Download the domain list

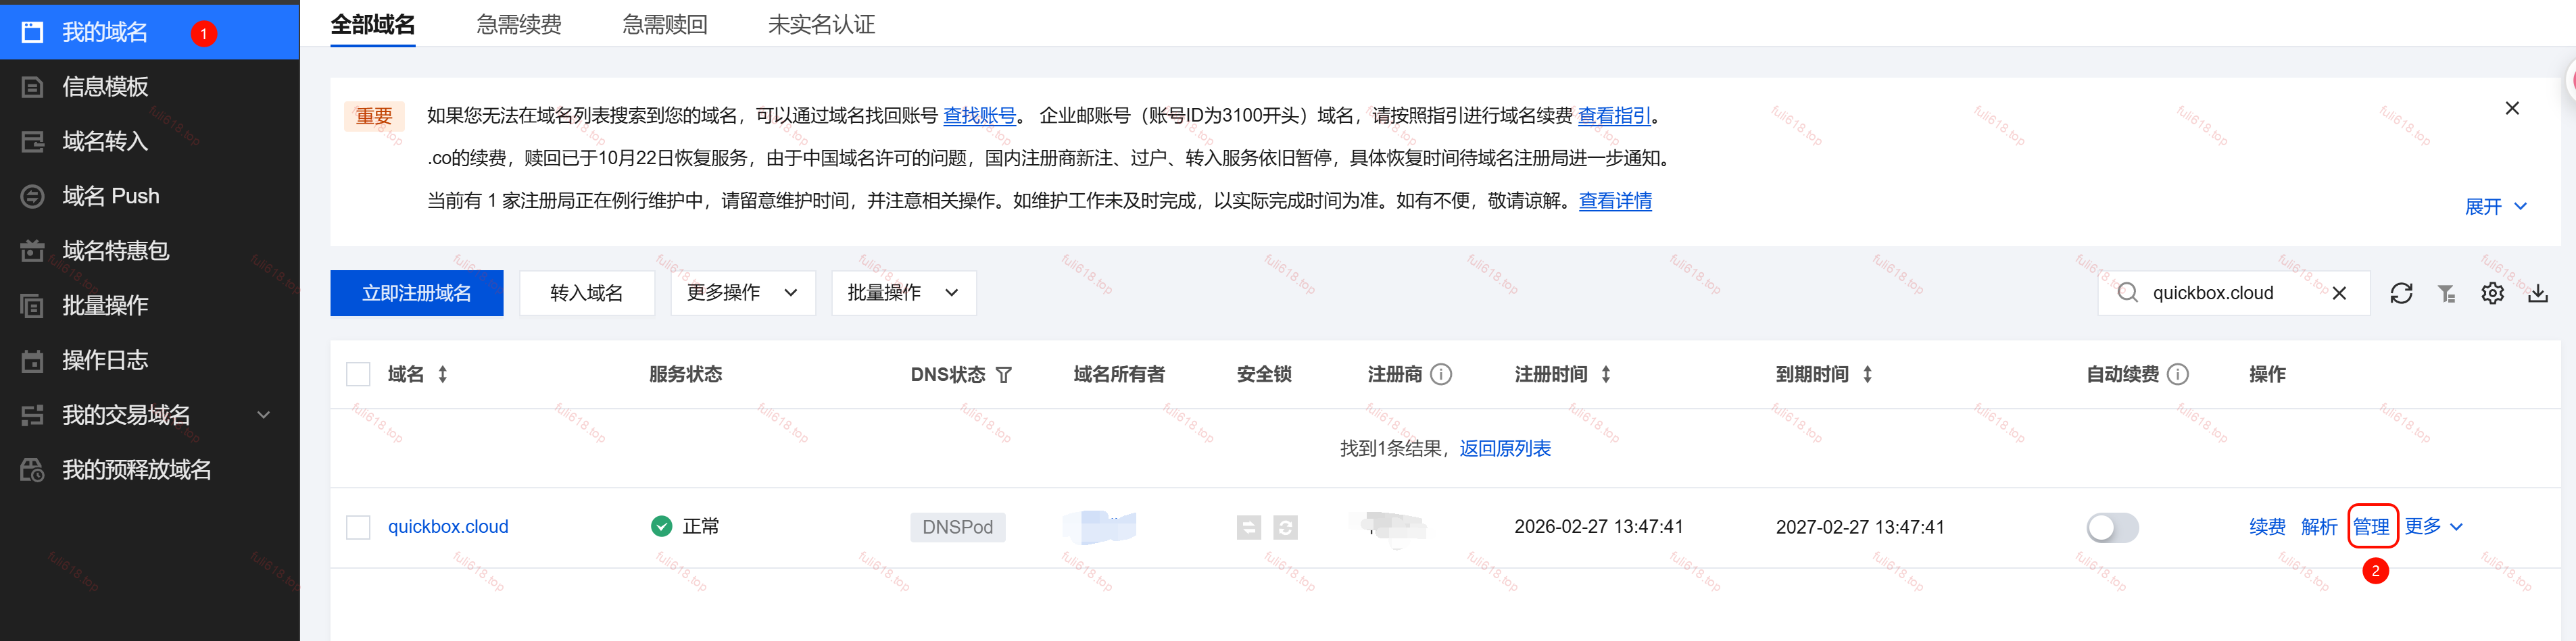[2538, 293]
